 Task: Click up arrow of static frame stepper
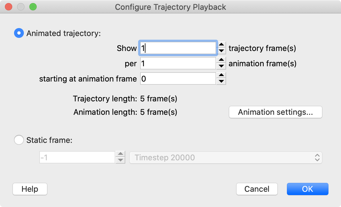[x=121, y=154]
